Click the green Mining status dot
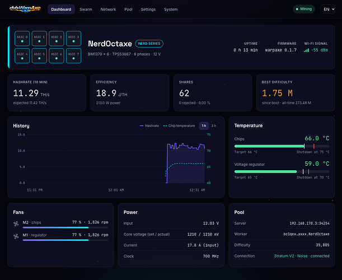 [297, 9]
